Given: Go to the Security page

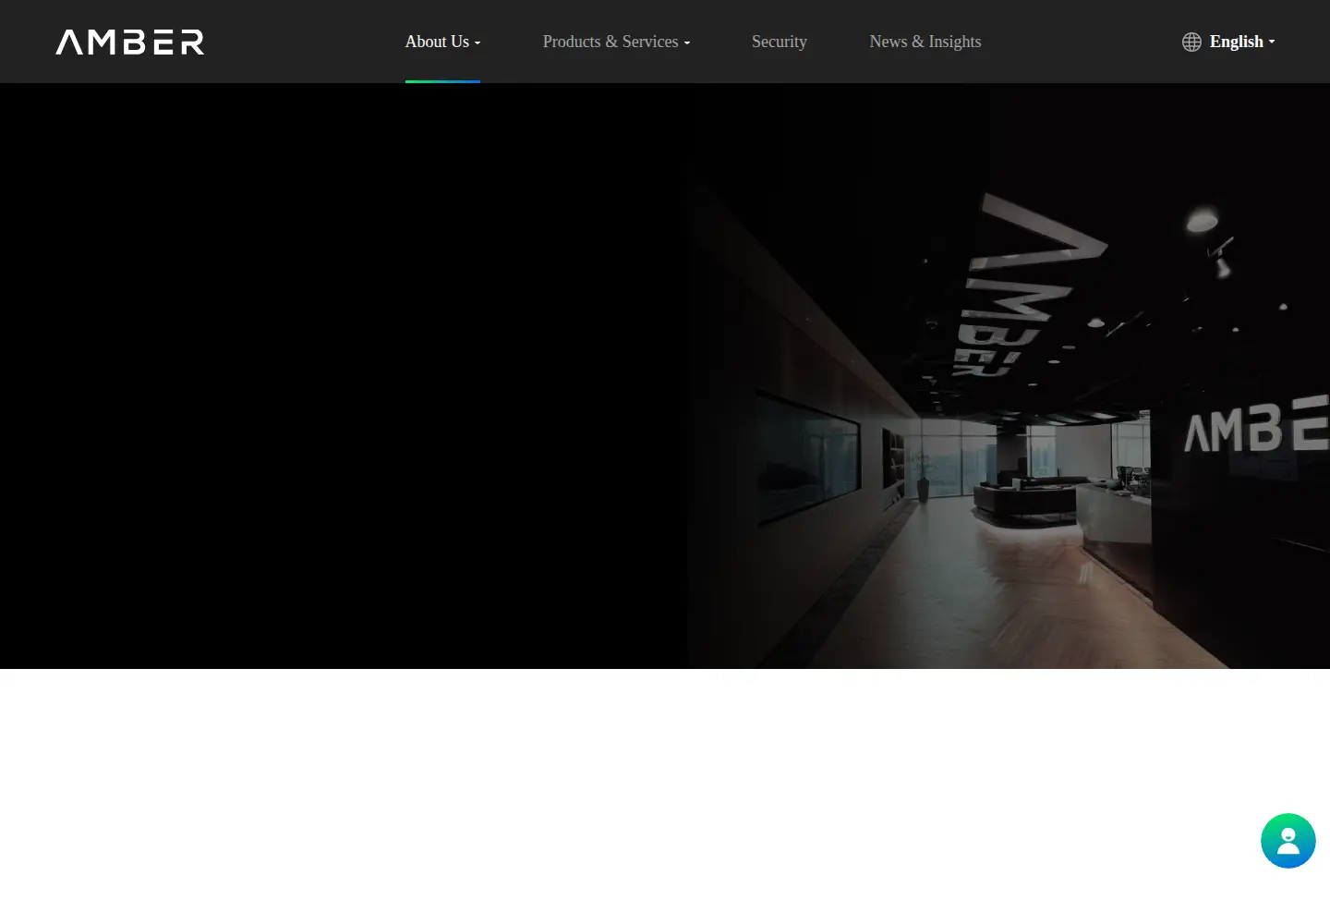Looking at the screenshot, I should (780, 42).
